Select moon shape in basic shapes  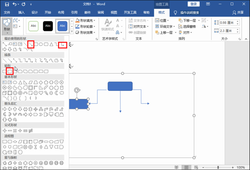coord(56,93)
